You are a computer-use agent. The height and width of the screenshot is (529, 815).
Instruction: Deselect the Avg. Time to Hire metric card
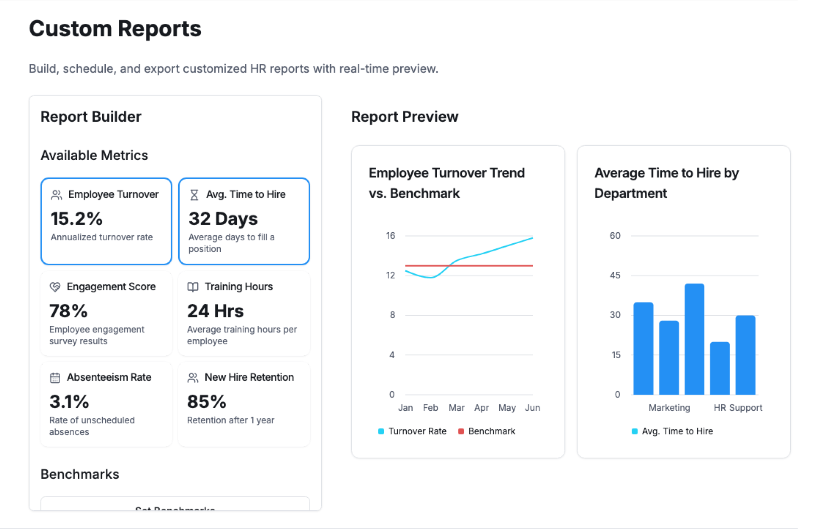click(x=244, y=221)
